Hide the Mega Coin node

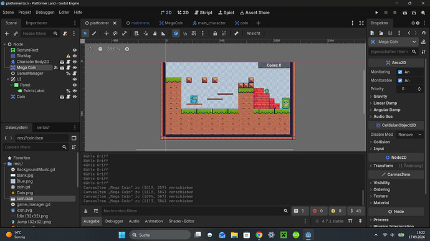coord(75,67)
